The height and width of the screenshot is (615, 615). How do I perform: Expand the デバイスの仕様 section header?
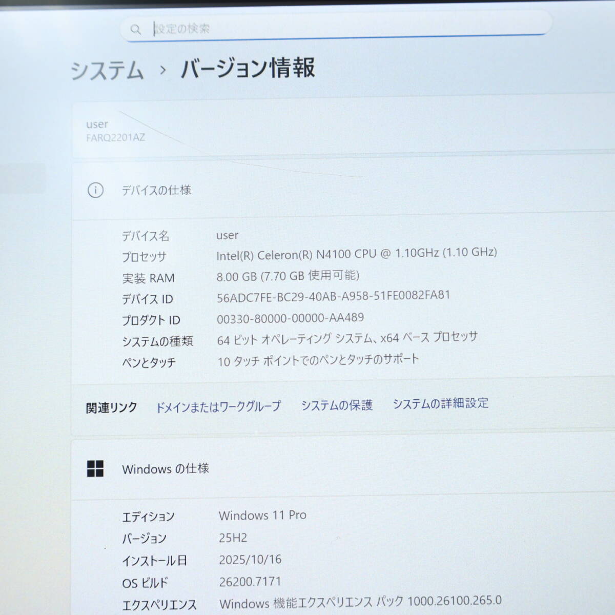[x=343, y=189]
